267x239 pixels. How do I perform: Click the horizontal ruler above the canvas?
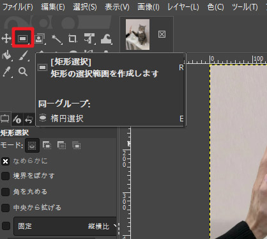227,59
